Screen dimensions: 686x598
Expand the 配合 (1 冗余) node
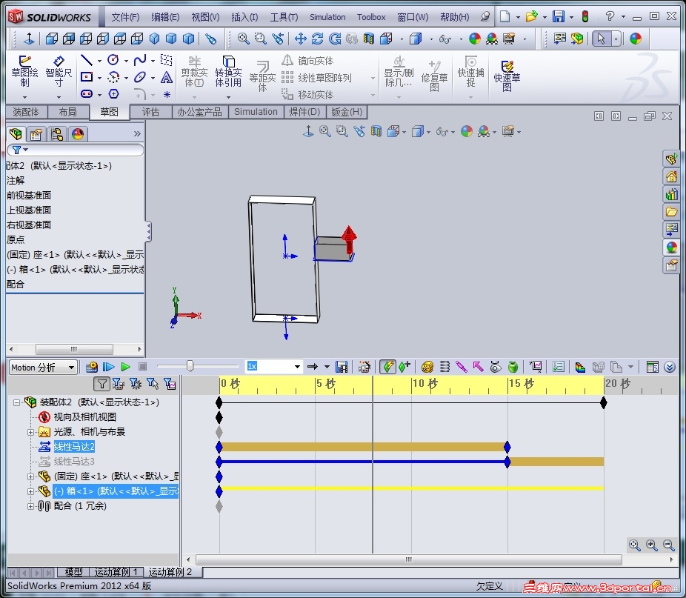pos(30,507)
